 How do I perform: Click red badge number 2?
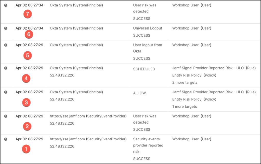[x=27, y=126]
